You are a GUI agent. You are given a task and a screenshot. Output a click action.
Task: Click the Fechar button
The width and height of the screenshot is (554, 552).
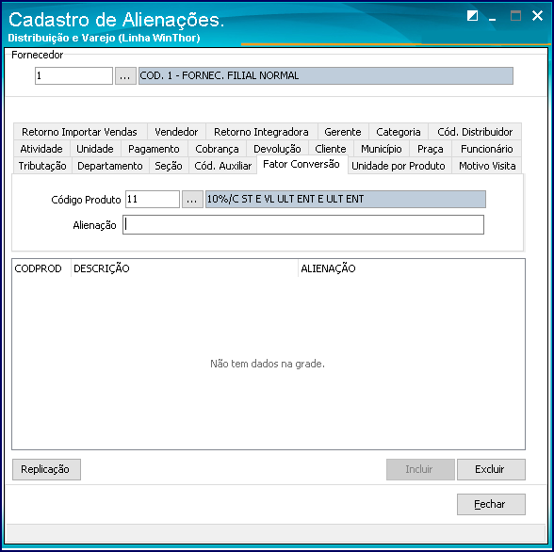[491, 504]
